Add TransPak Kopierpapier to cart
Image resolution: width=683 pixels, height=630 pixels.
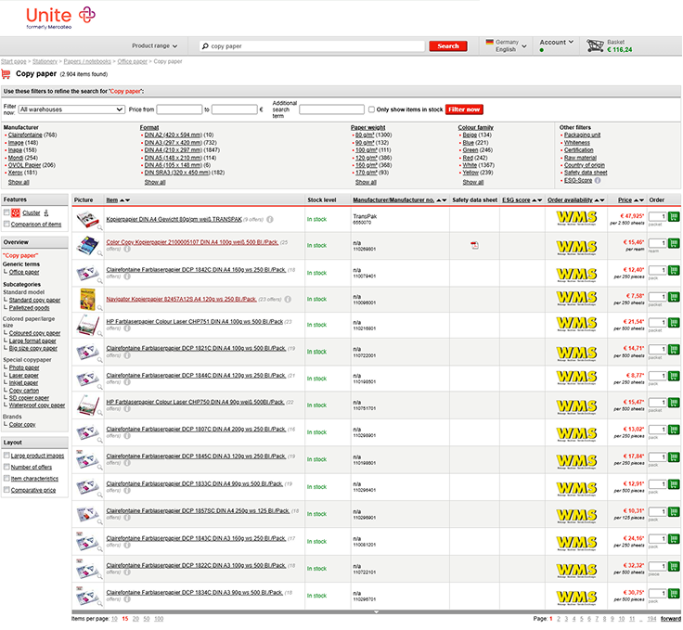pyautogui.click(x=674, y=216)
